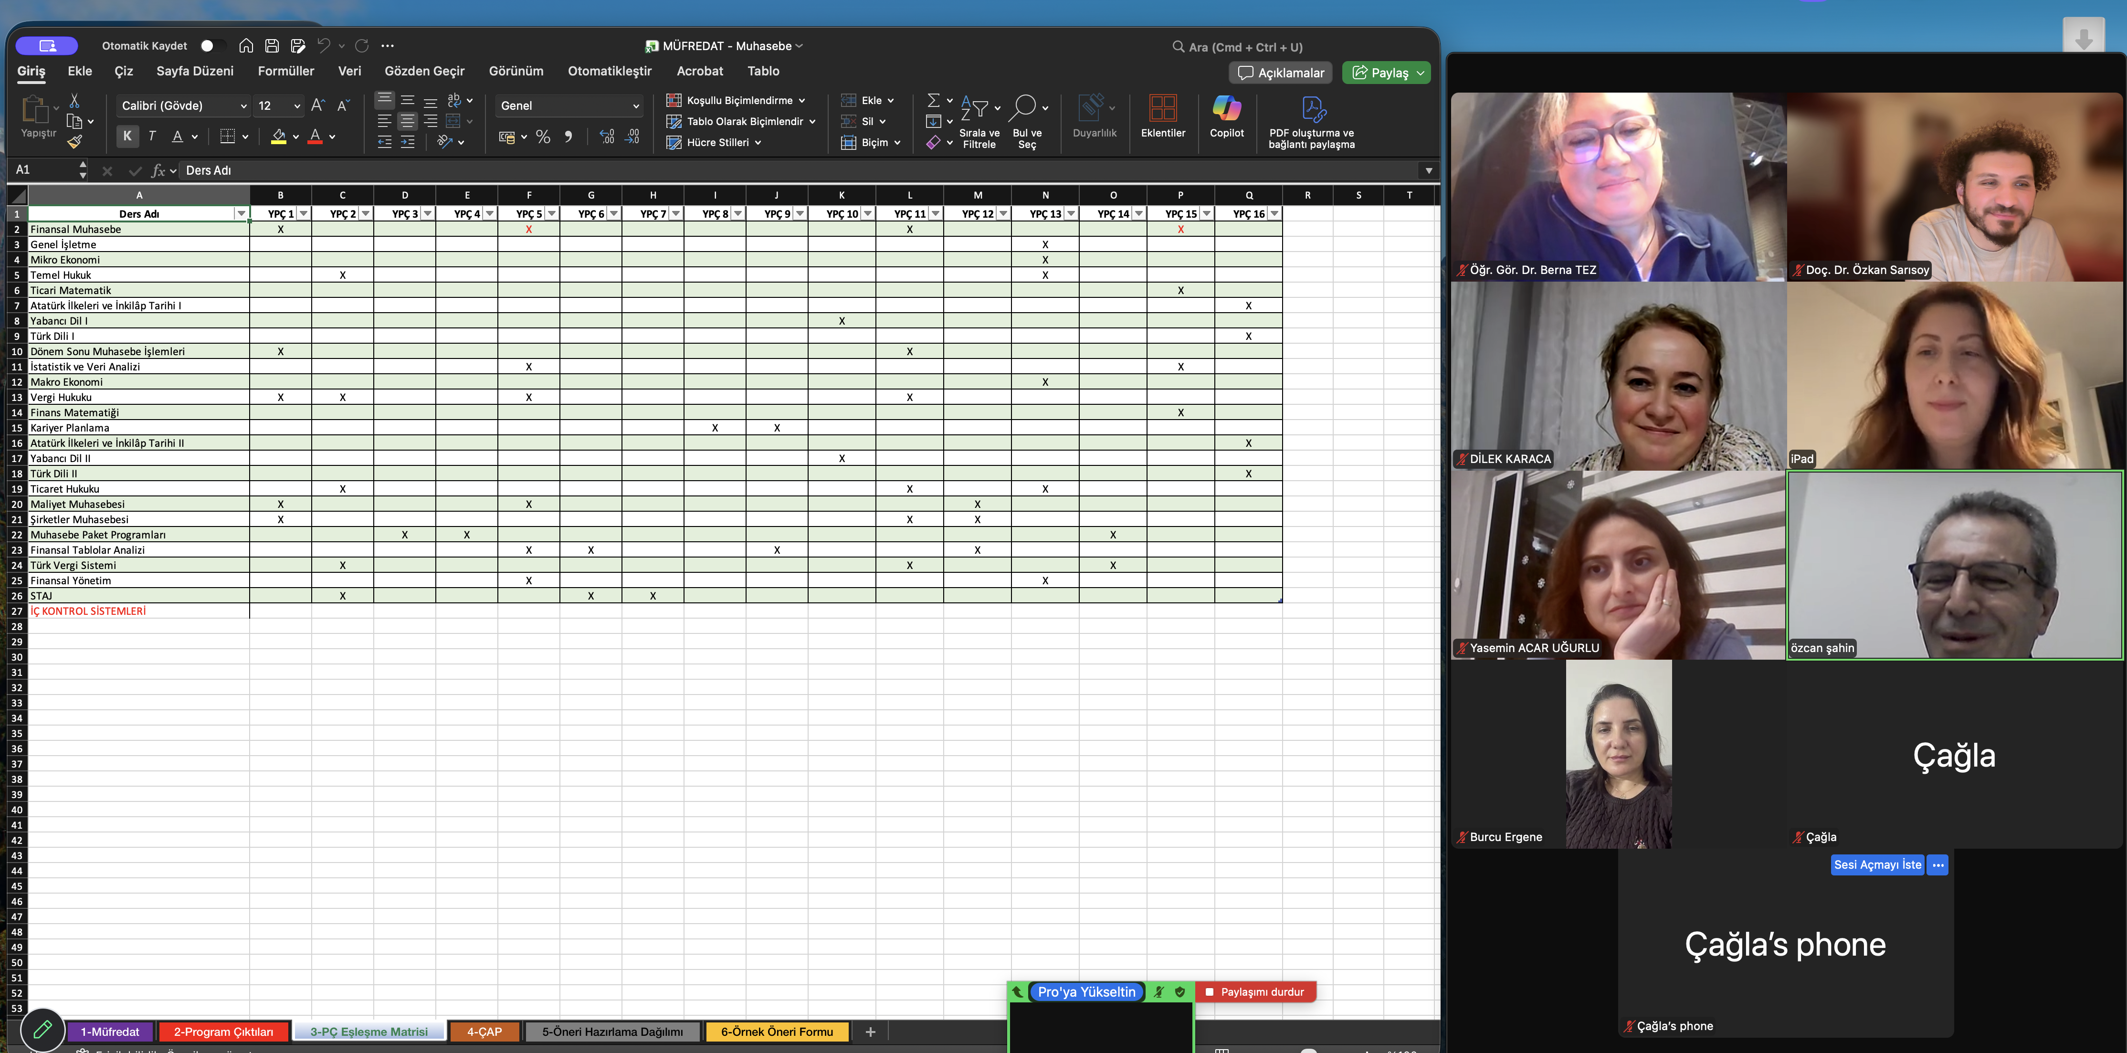Open the YPÇ 5 column filter arrow
The image size is (2127, 1053).
click(552, 214)
